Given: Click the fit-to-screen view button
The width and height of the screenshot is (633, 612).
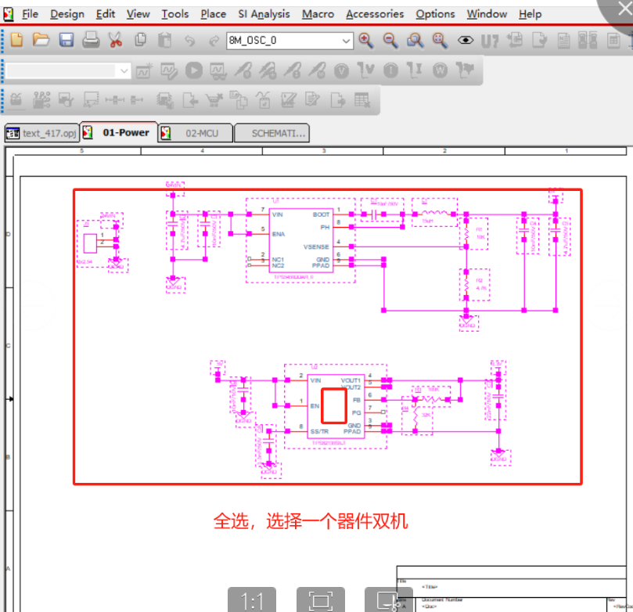Looking at the screenshot, I should click(x=321, y=600).
